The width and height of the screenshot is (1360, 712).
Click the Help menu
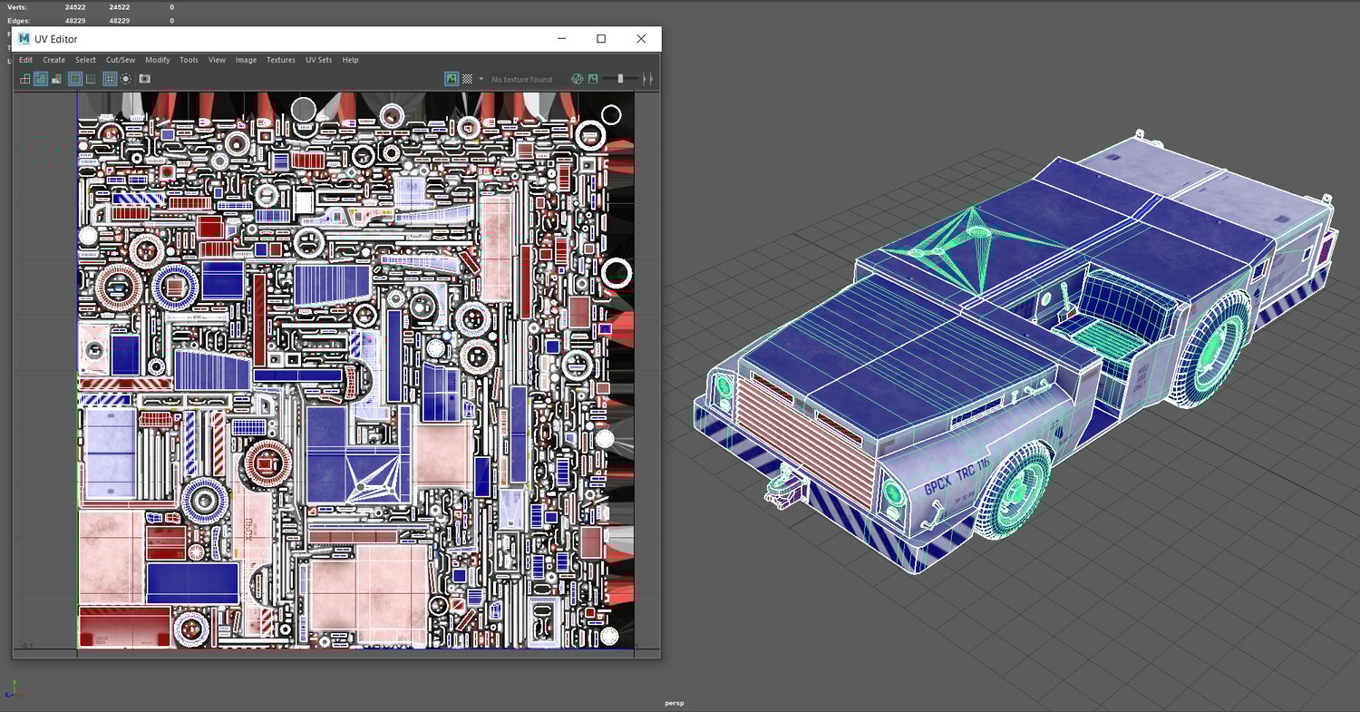coord(350,60)
